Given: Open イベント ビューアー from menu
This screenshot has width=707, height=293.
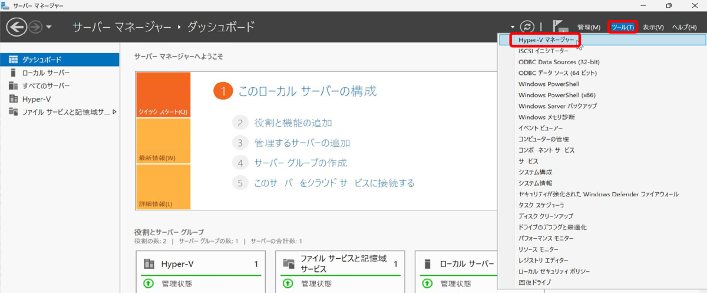Looking at the screenshot, I should click(602, 128).
